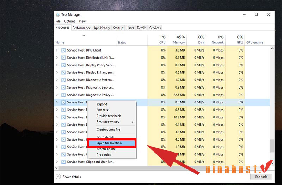Click the Fewer details circle arrow icon
Viewport: 282px width, 185px height.
[58, 177]
